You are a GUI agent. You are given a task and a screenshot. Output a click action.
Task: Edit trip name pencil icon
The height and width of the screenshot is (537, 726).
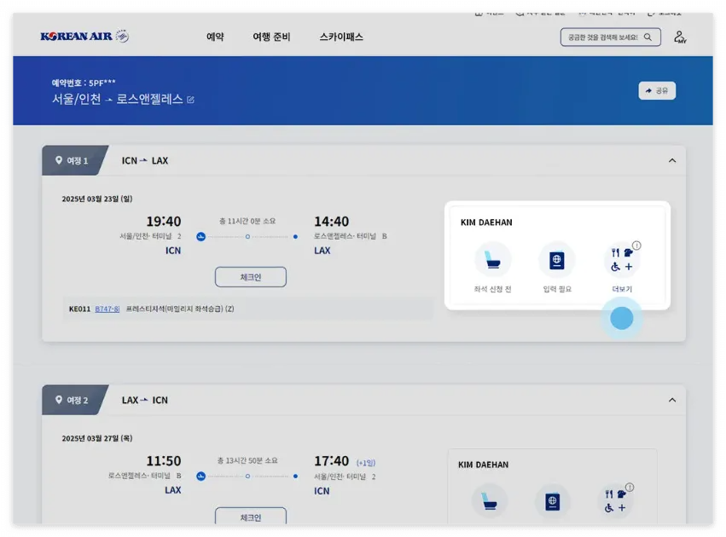(190, 100)
